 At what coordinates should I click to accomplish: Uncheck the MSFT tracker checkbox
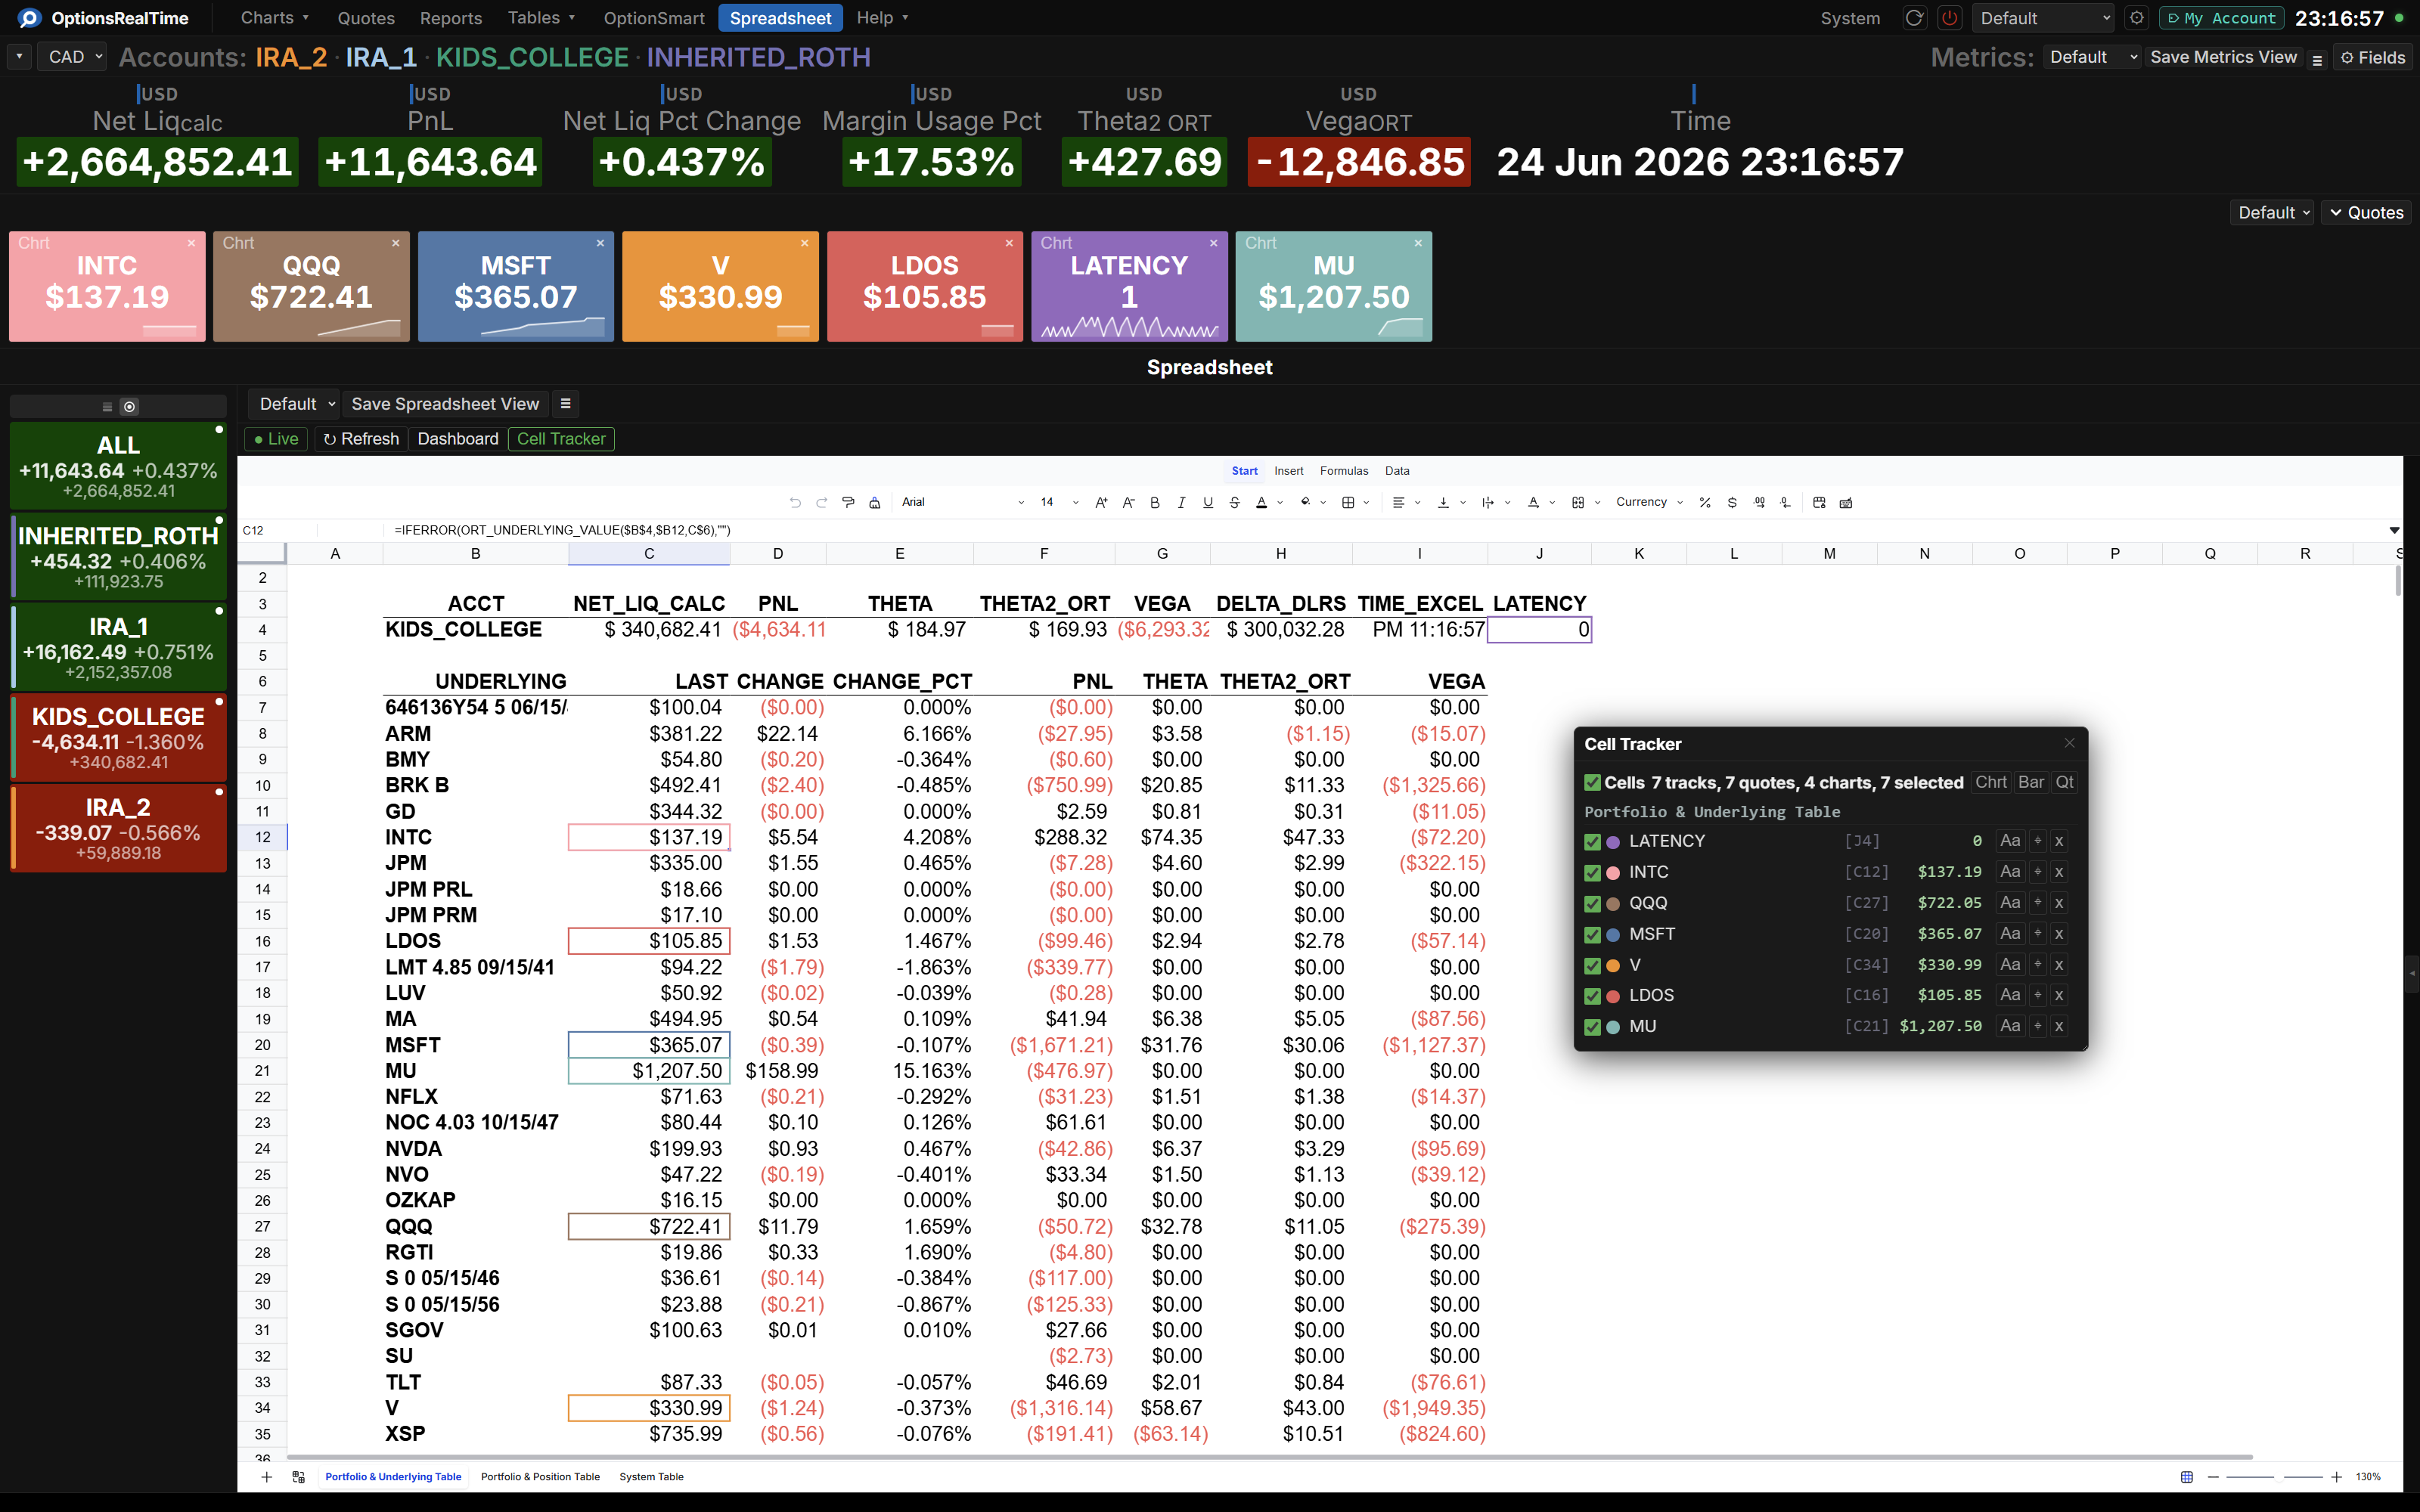[1593, 935]
